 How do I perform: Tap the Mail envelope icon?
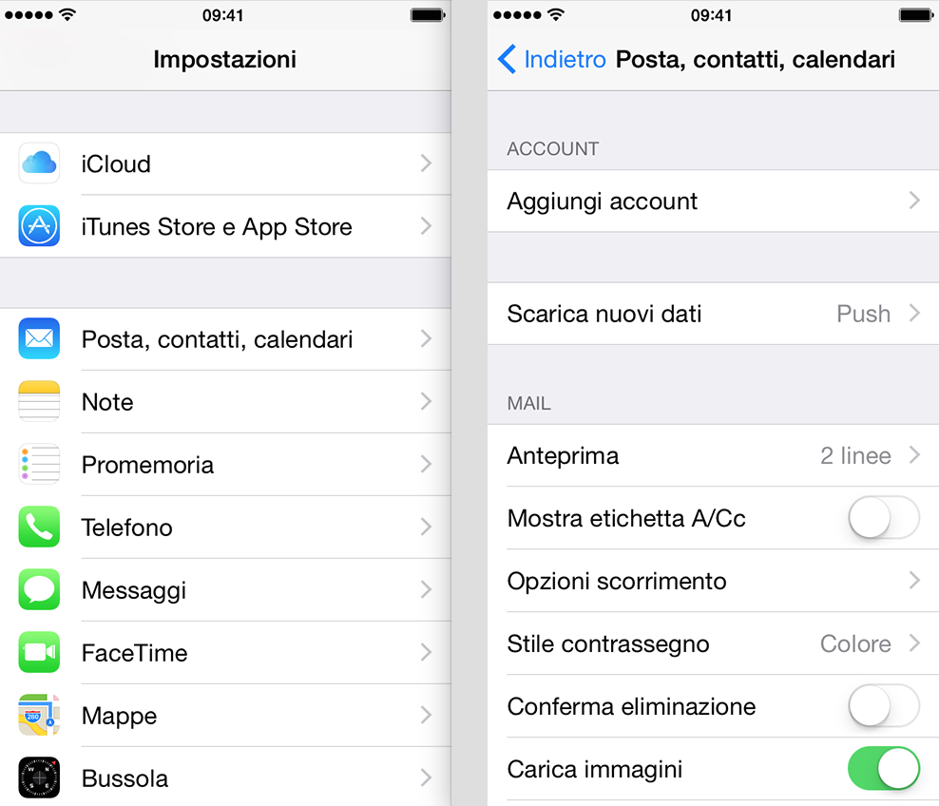tap(39, 339)
